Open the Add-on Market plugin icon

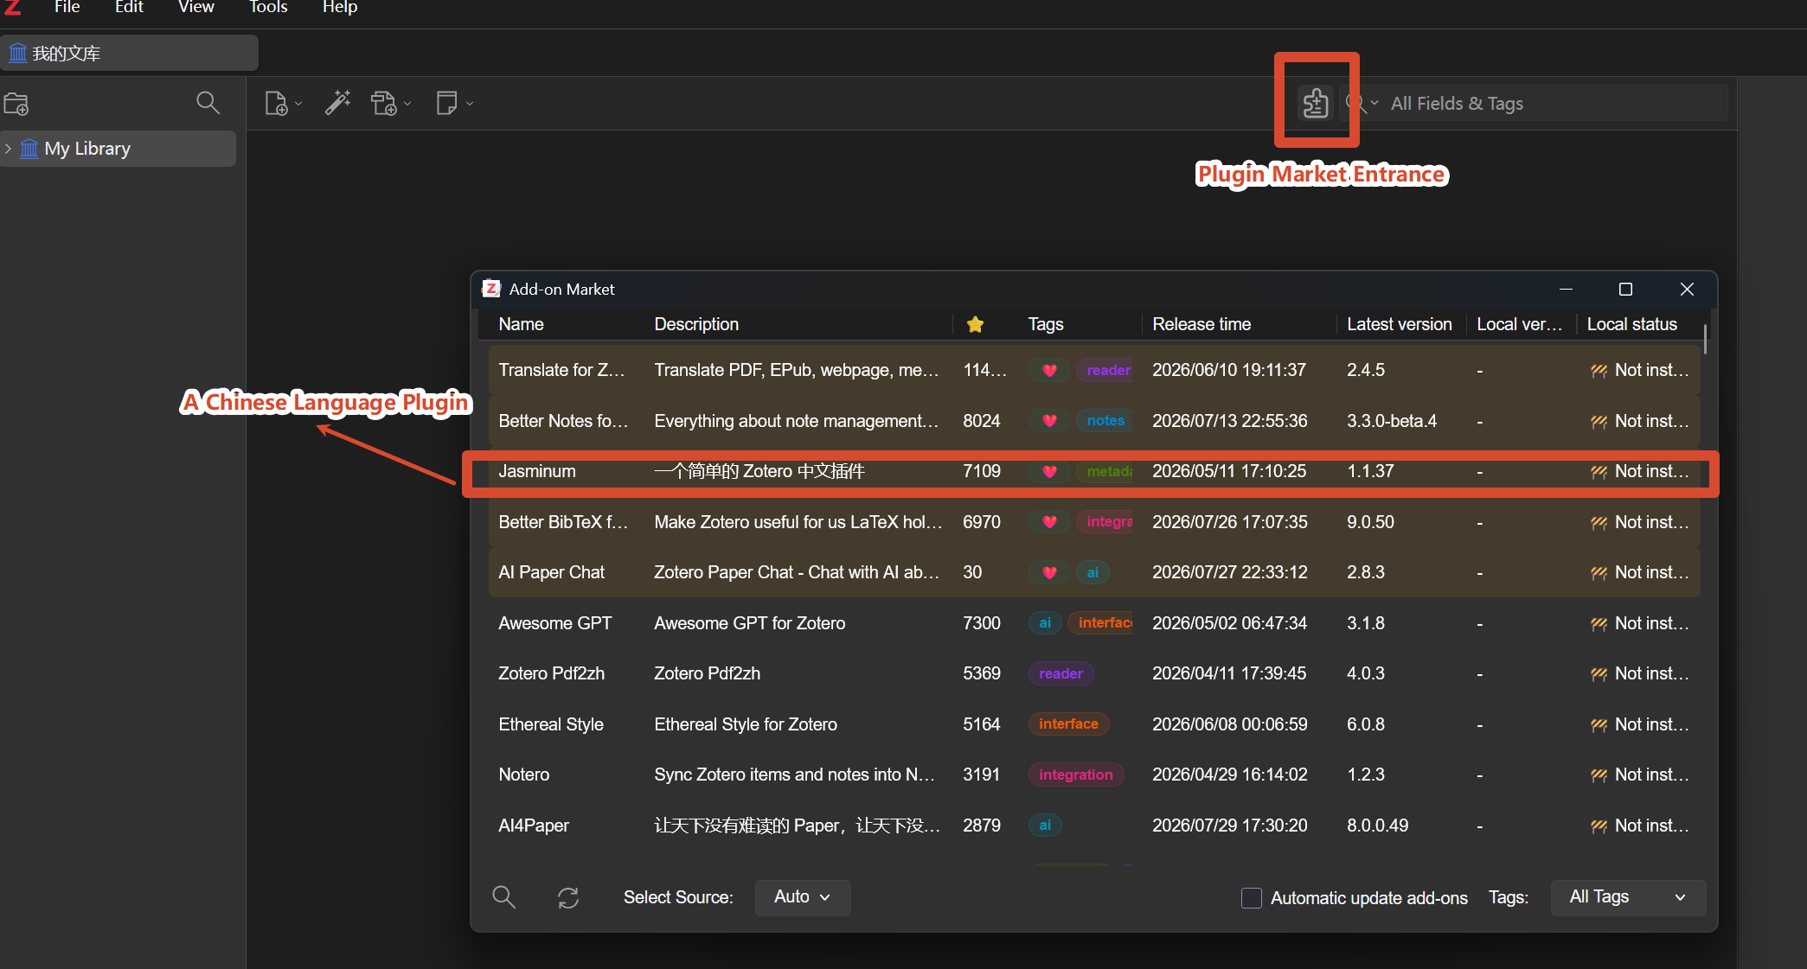pyautogui.click(x=1316, y=103)
